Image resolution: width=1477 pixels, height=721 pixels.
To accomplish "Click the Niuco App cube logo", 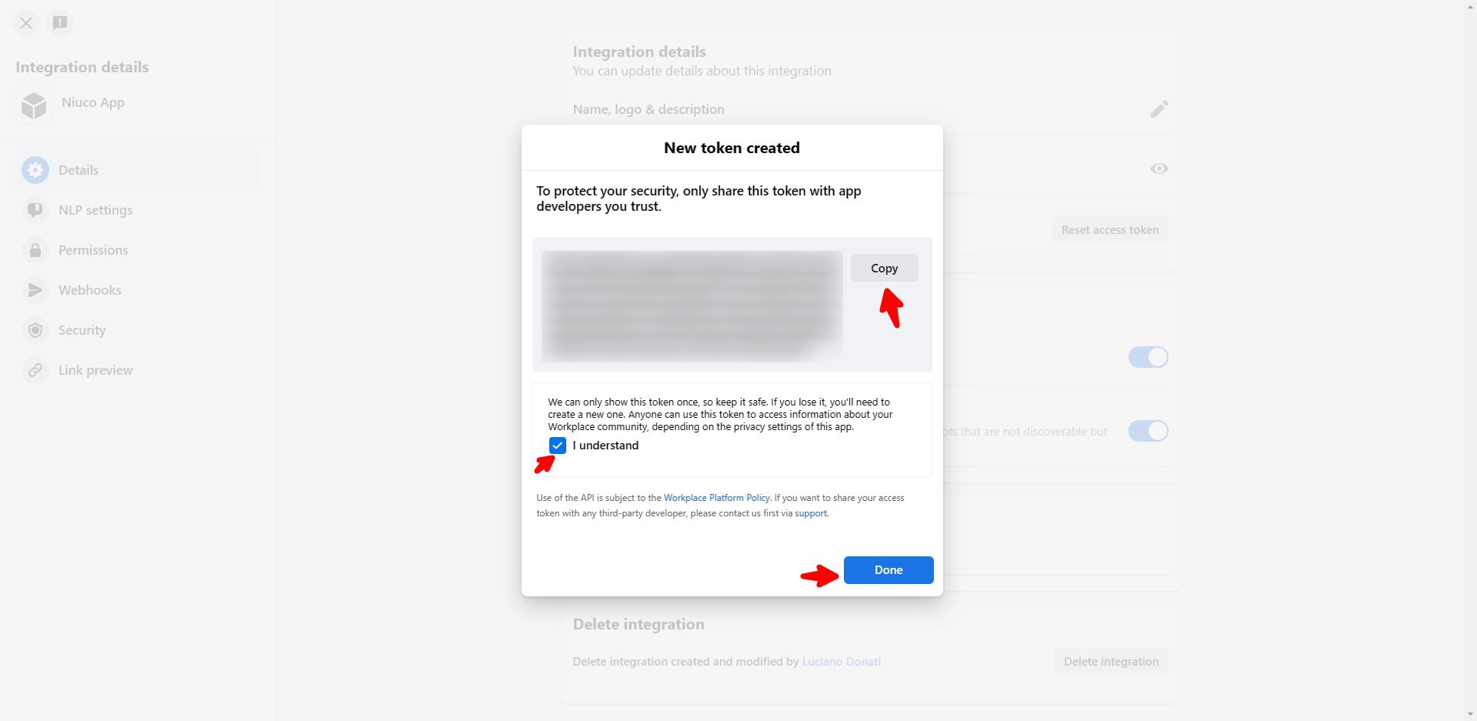I will tap(34, 105).
